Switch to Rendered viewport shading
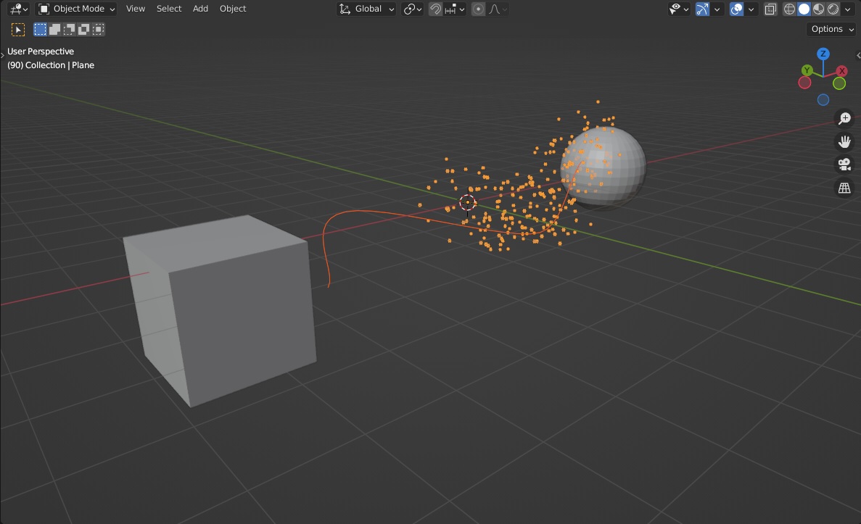Screen dimensions: 861x524 pyautogui.click(x=833, y=9)
